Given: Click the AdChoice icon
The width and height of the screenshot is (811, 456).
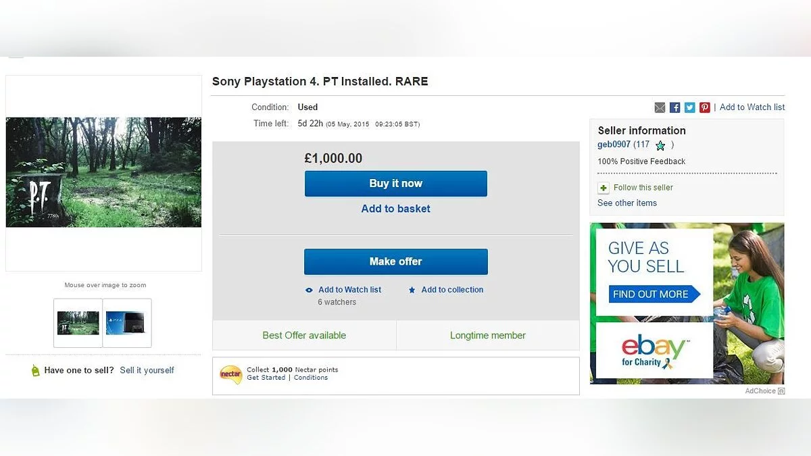Looking at the screenshot, I should pyautogui.click(x=781, y=391).
